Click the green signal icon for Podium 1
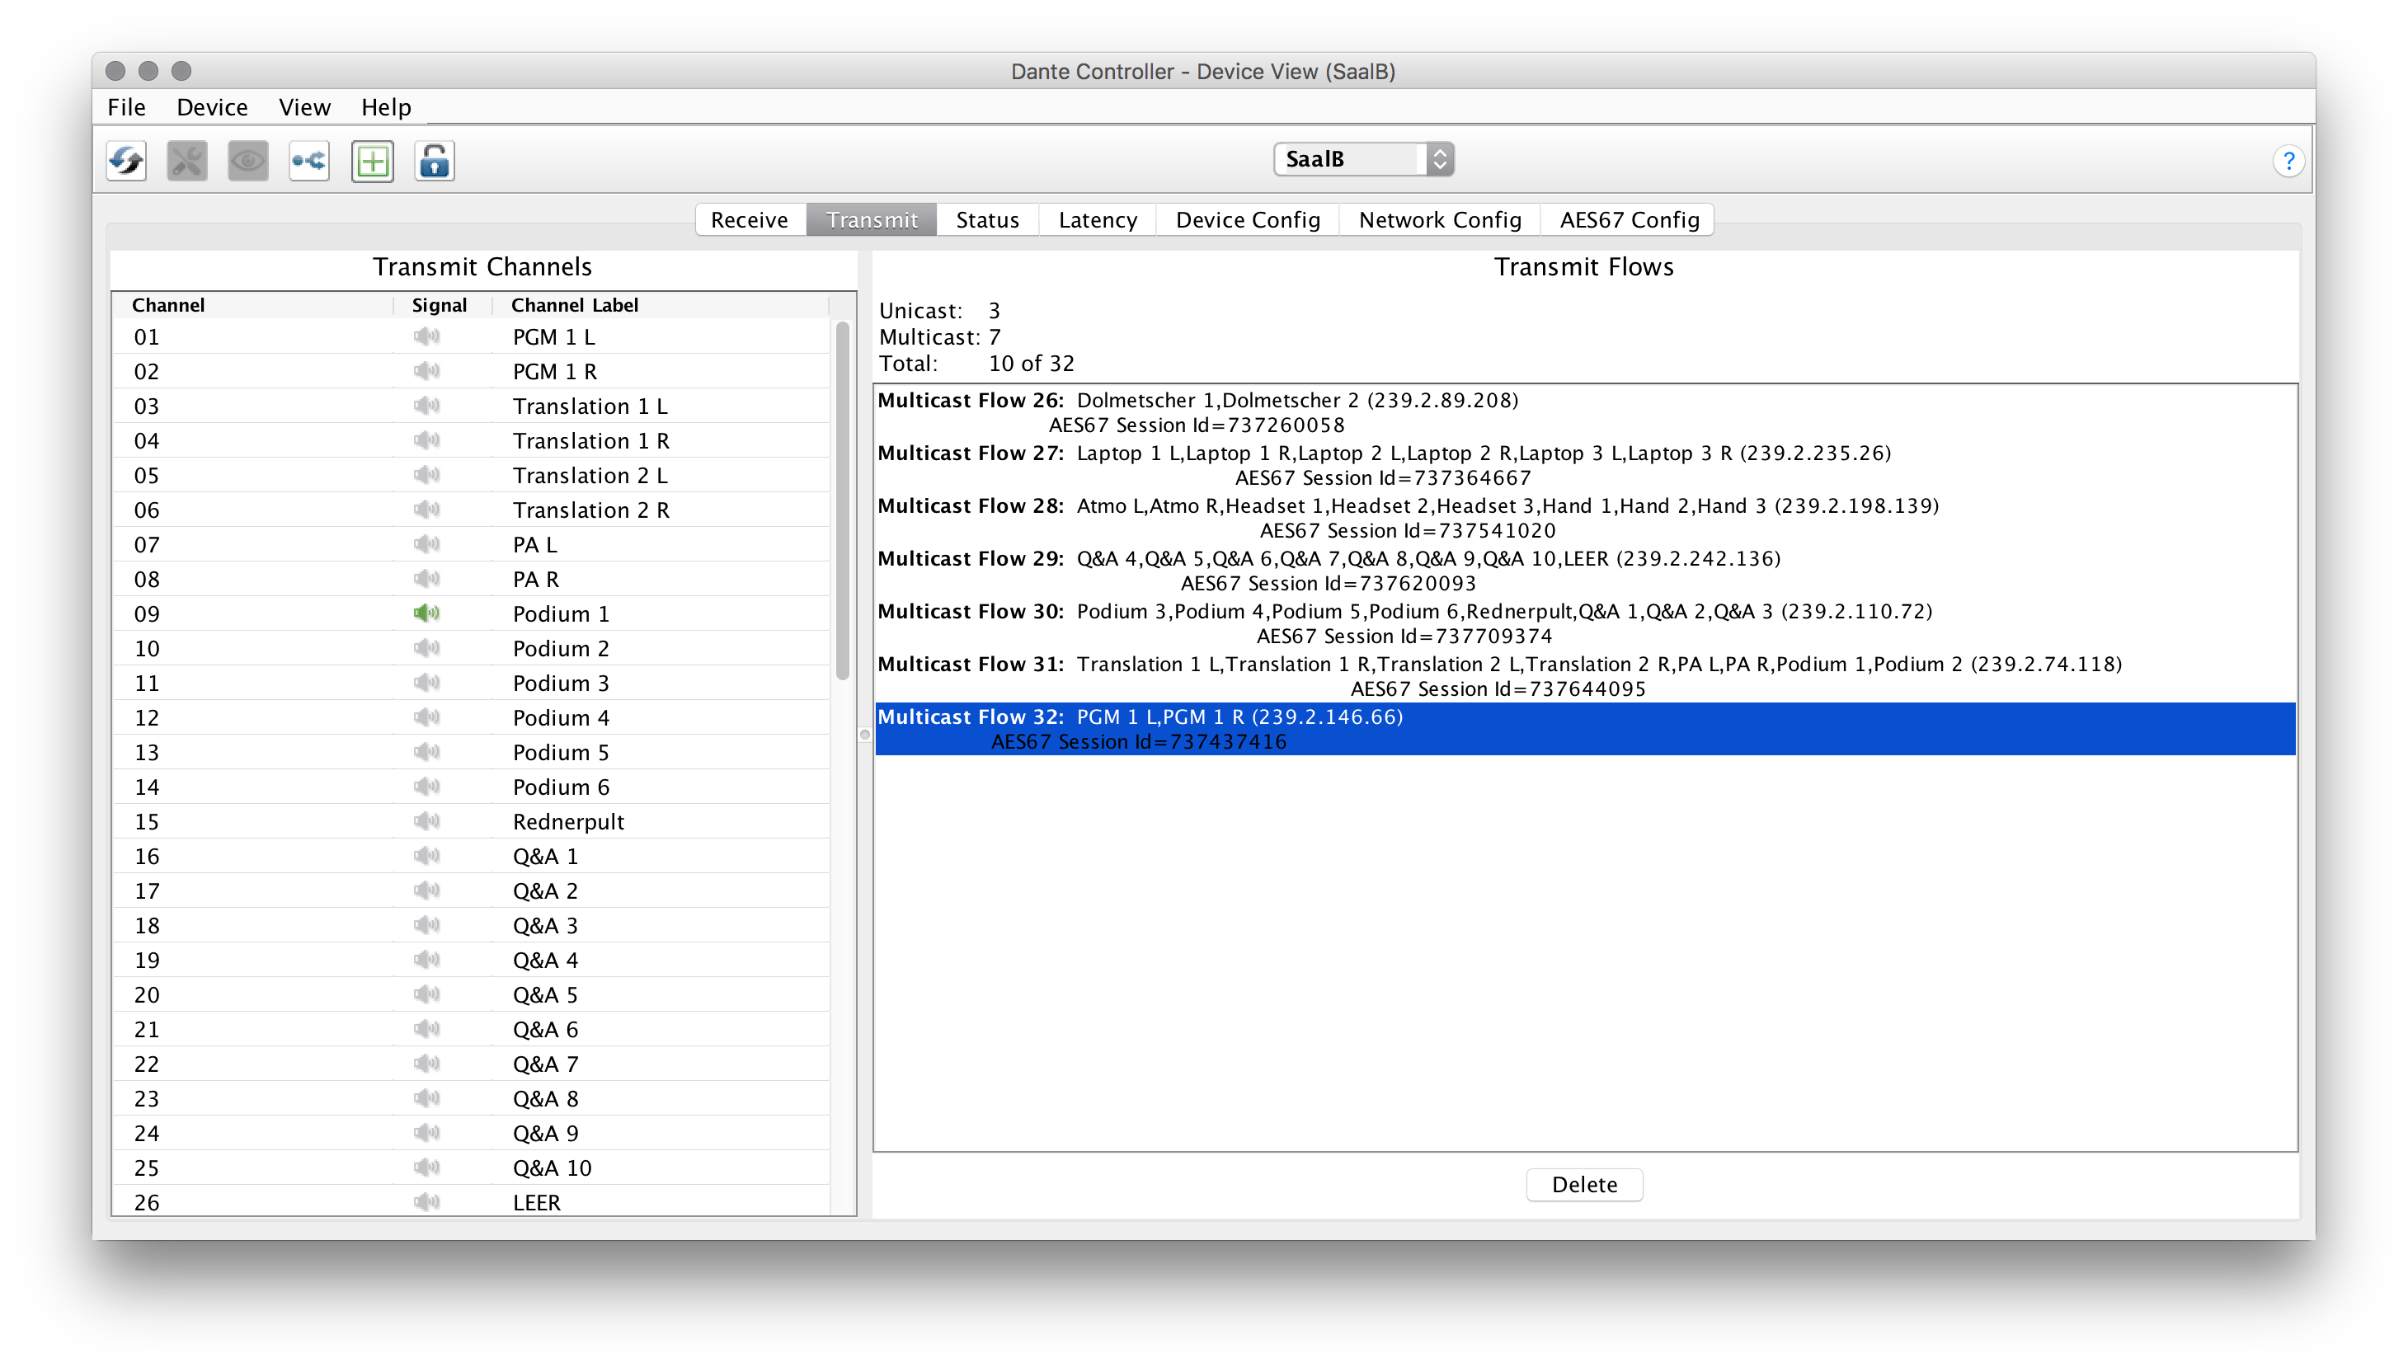 point(427,613)
